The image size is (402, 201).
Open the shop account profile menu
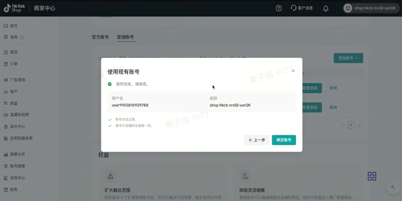coord(371,8)
